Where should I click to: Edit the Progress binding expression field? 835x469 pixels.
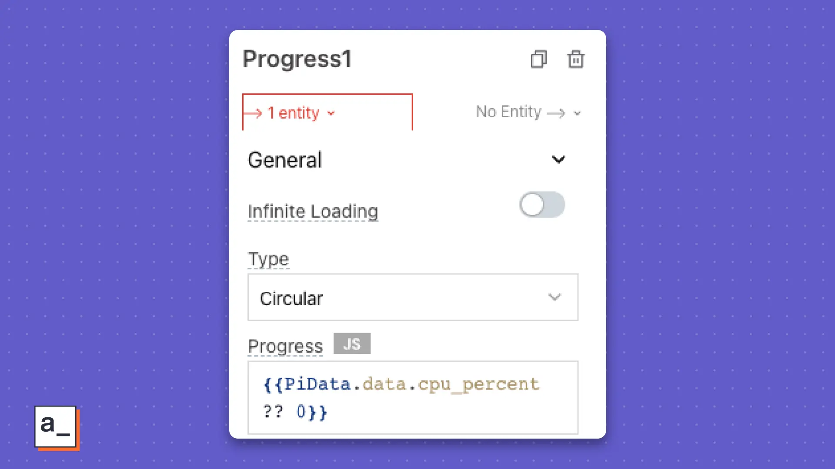(412, 397)
